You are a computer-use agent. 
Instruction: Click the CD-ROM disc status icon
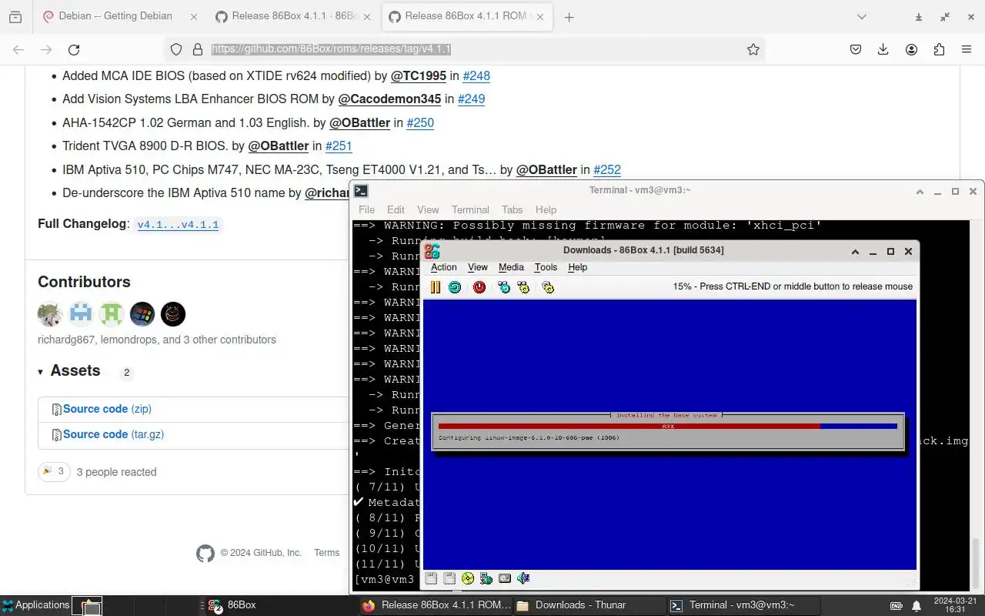468,578
